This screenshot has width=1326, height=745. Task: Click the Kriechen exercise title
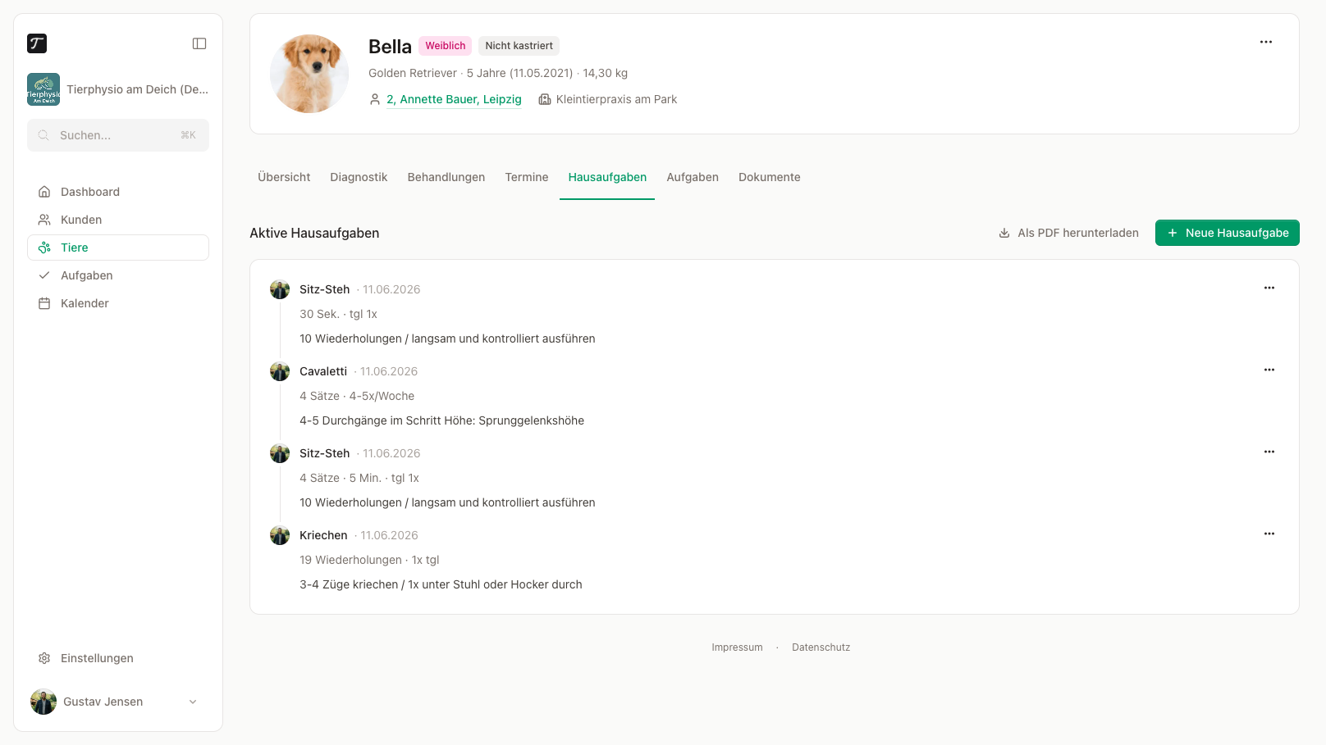(x=323, y=535)
